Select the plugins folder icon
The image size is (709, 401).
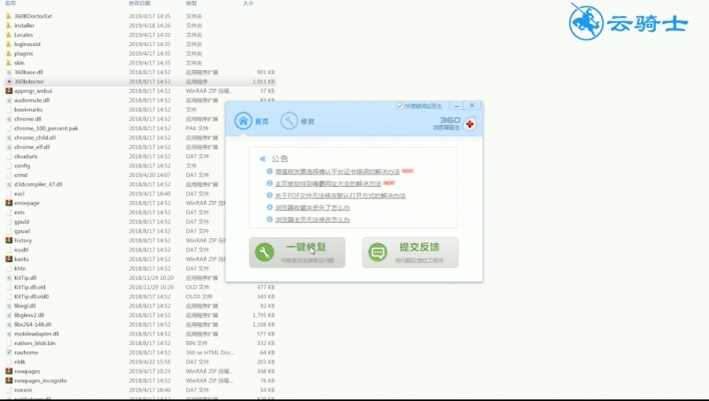click(9, 53)
